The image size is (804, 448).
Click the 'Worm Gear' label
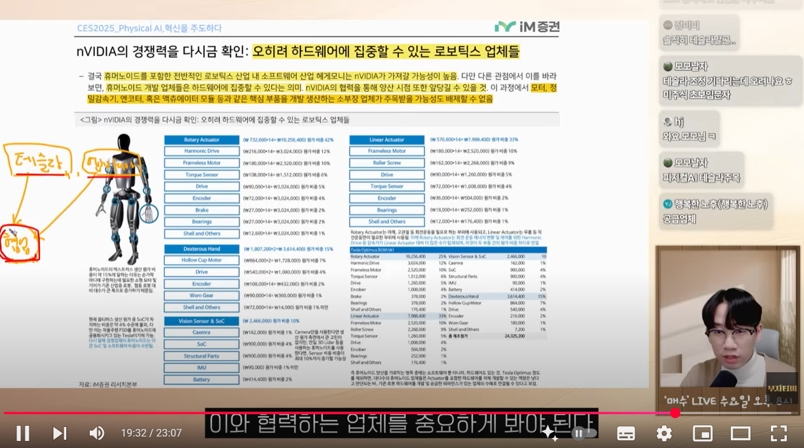(x=201, y=295)
